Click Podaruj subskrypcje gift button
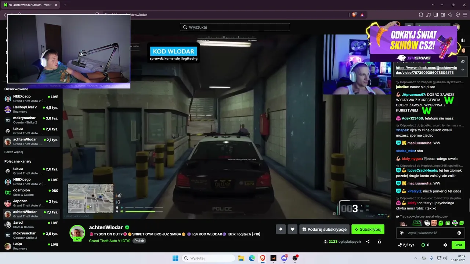The height and width of the screenshot is (264, 470). point(324,230)
